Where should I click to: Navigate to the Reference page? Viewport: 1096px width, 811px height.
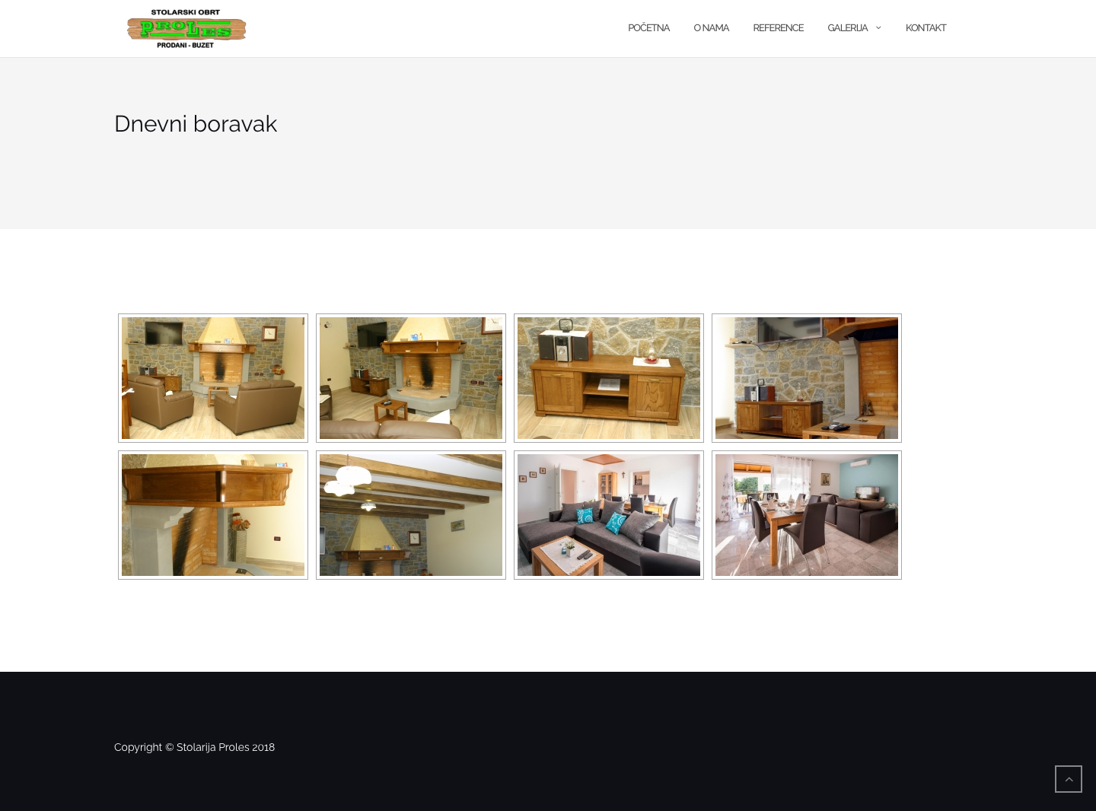pos(778,28)
